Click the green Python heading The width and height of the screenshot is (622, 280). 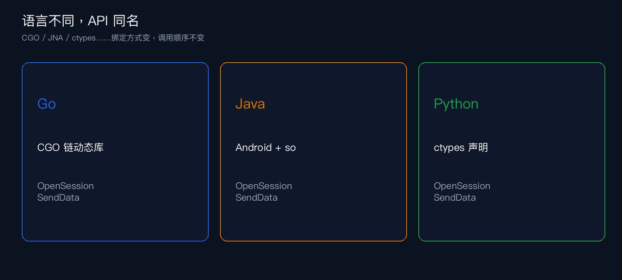pyautogui.click(x=456, y=104)
